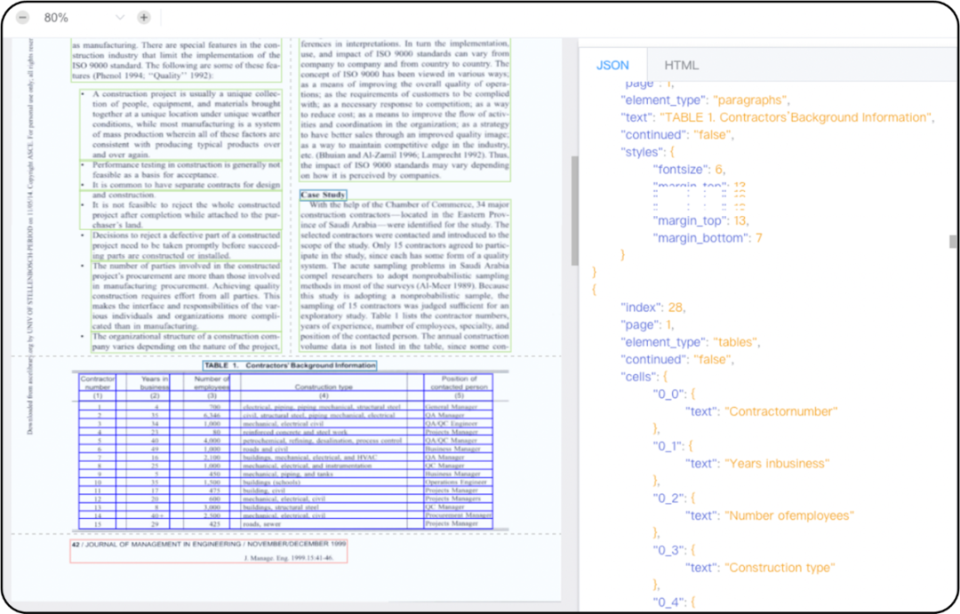This screenshot has height=614, width=960.
Task: Click the 'Contractor number' table header cell
Action: pyautogui.click(x=98, y=383)
